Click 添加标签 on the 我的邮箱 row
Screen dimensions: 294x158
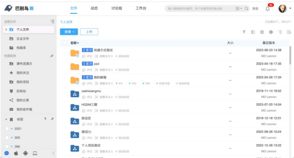pos(182,84)
